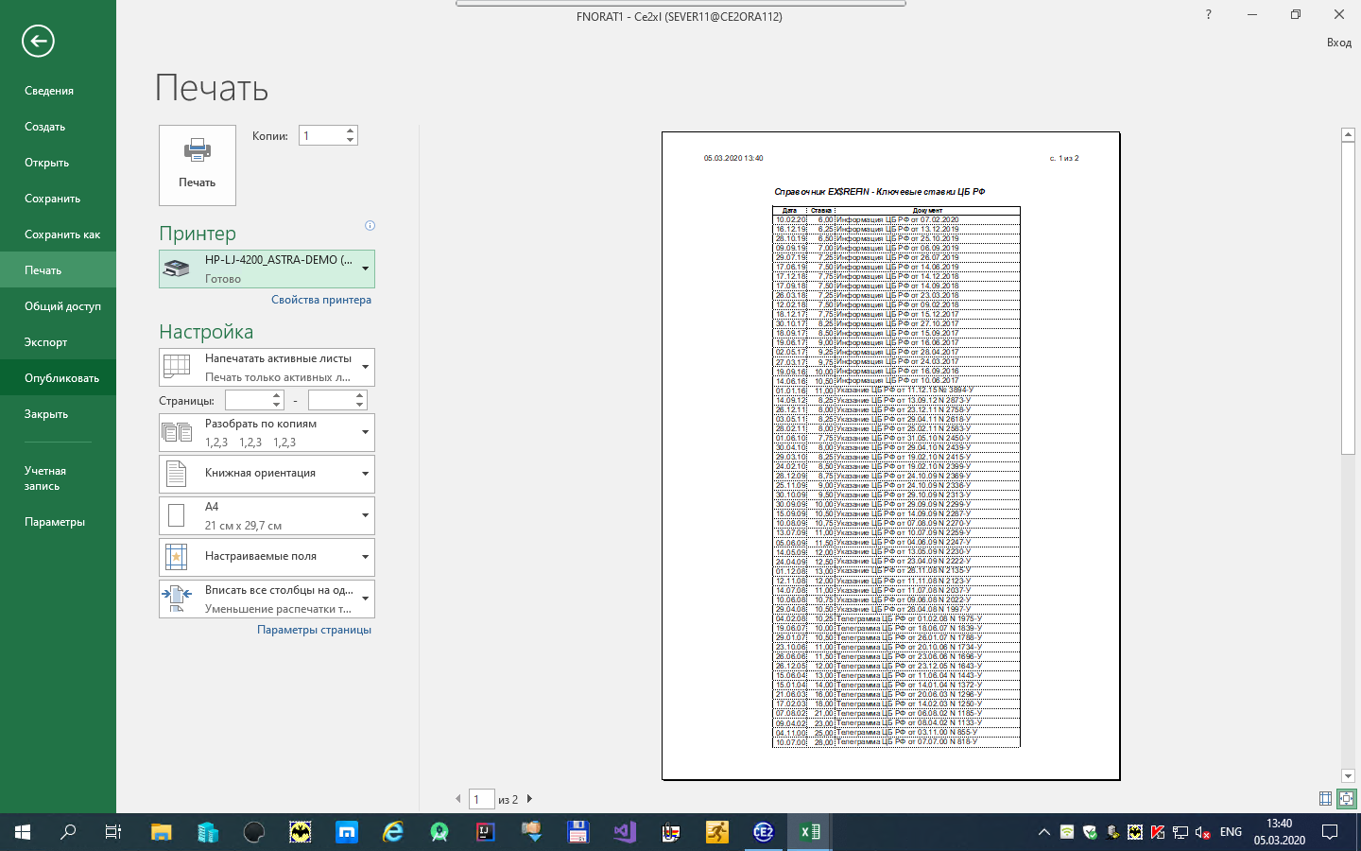
Task: Open the Книжная ориентация dropdown
Action: click(x=267, y=474)
